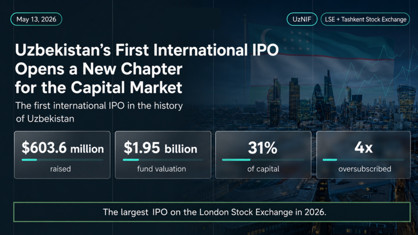Click the 'Opens a New Chapter' headline line
Viewport: 418px width, 235px height.
click(x=99, y=69)
